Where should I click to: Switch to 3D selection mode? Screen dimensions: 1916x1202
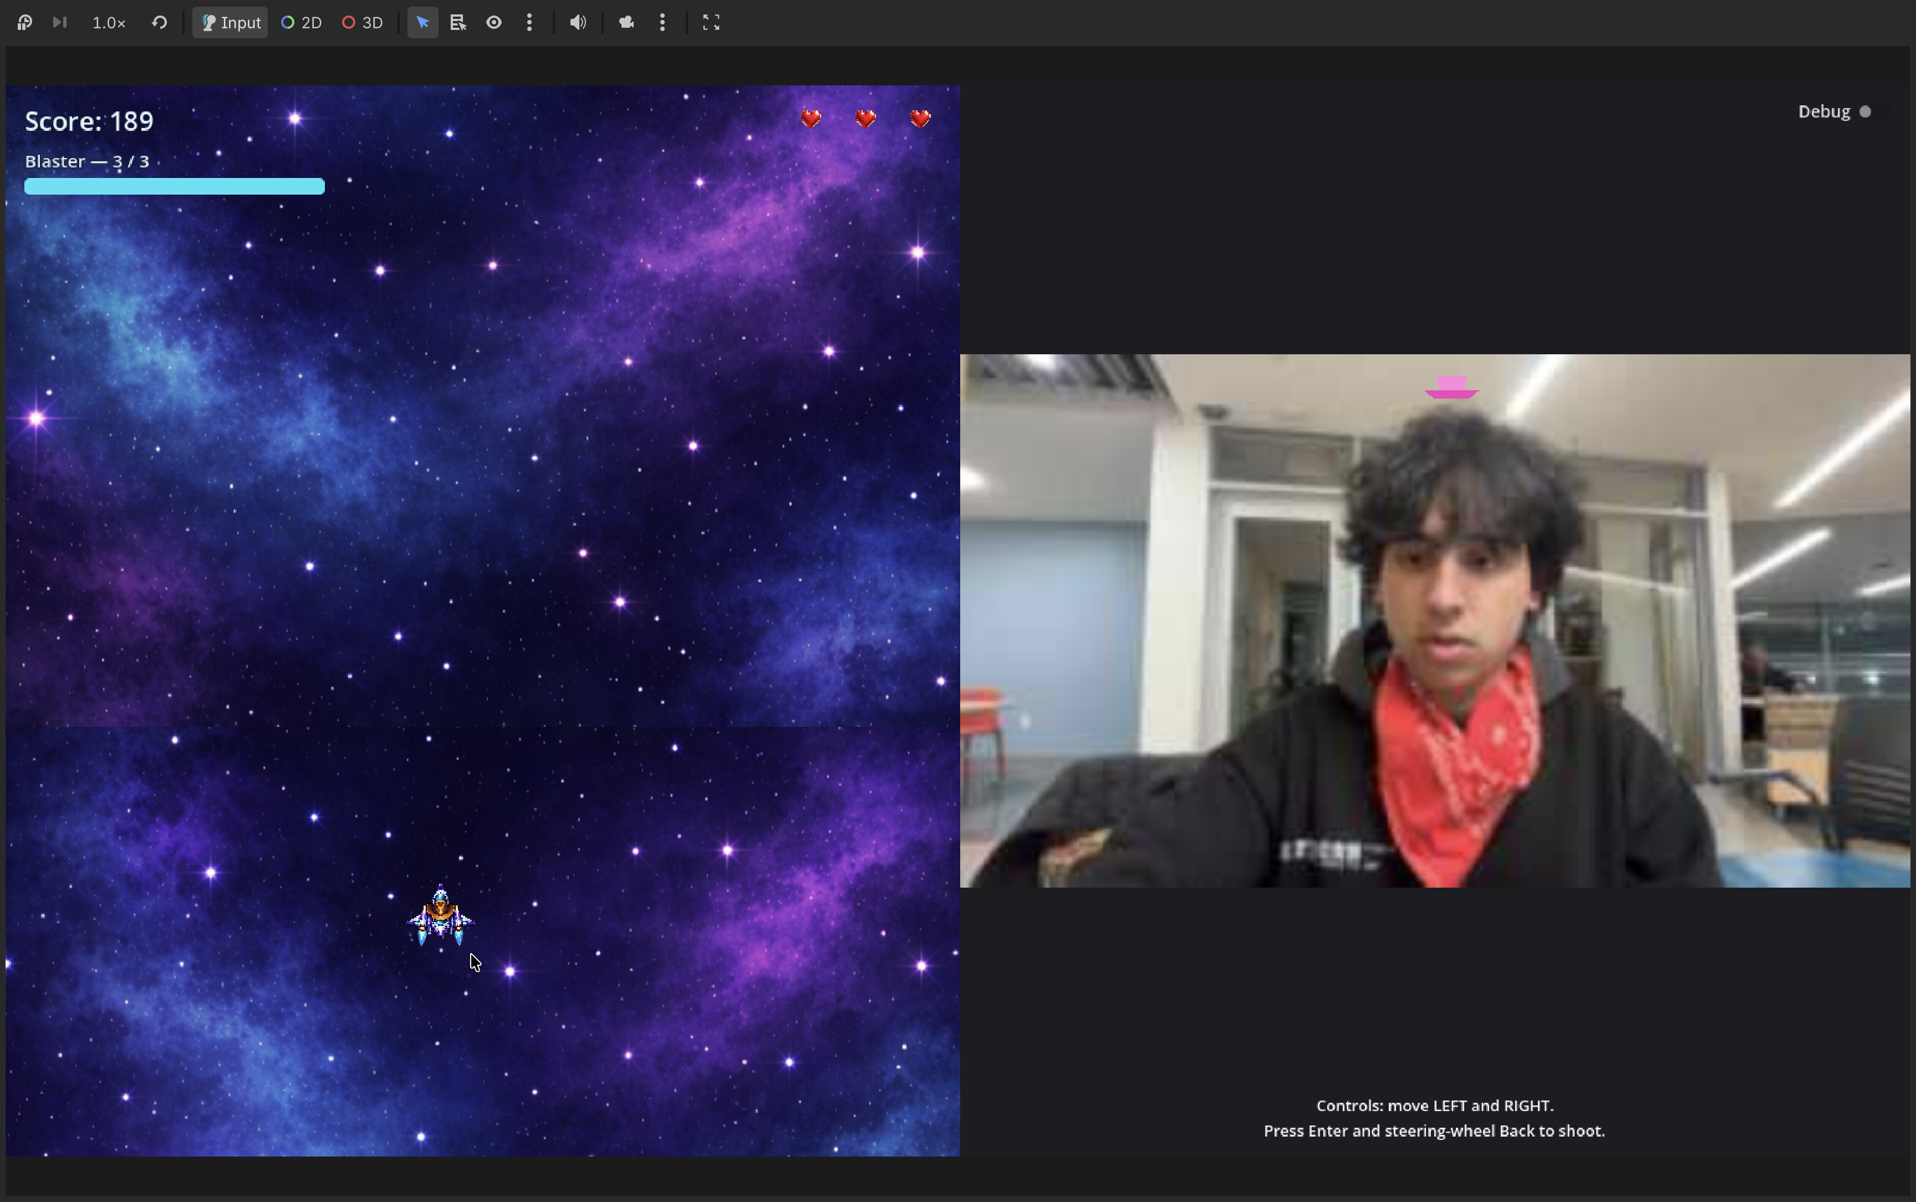(x=363, y=22)
